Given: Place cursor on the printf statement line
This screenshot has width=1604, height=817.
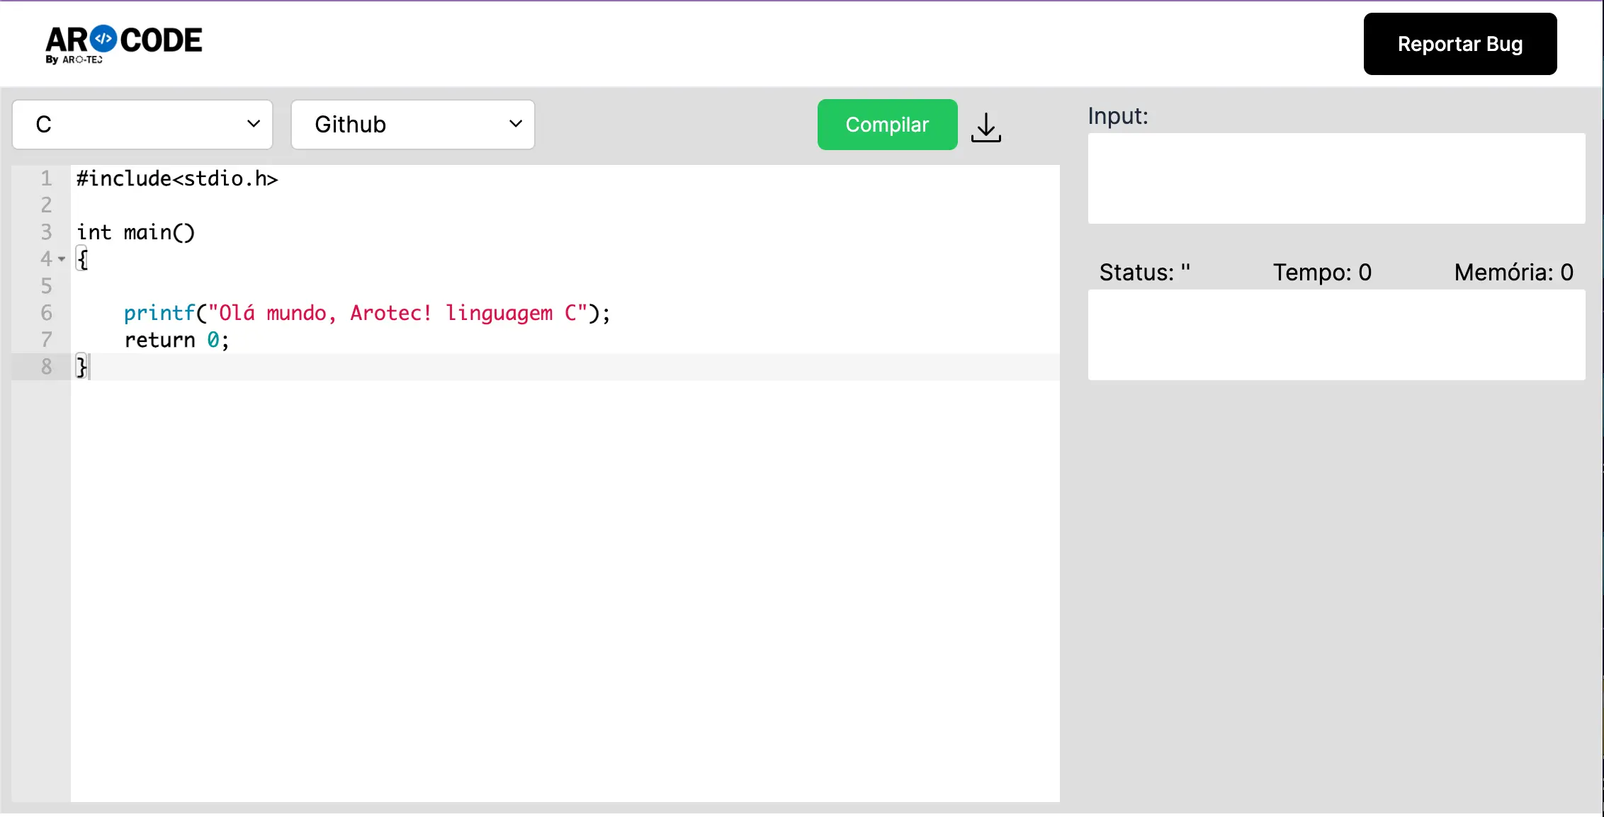Looking at the screenshot, I should click(366, 313).
